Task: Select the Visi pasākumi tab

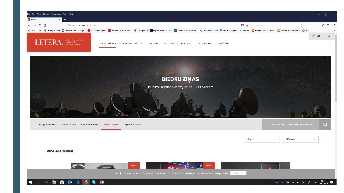Action: click(47, 124)
